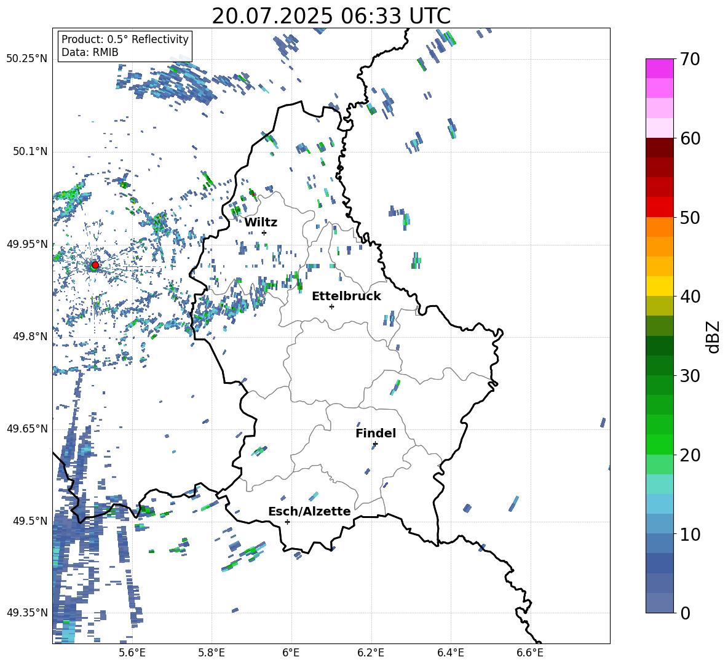Click the Esch/Alzette city label
728x665 pixels.
pos(309,511)
